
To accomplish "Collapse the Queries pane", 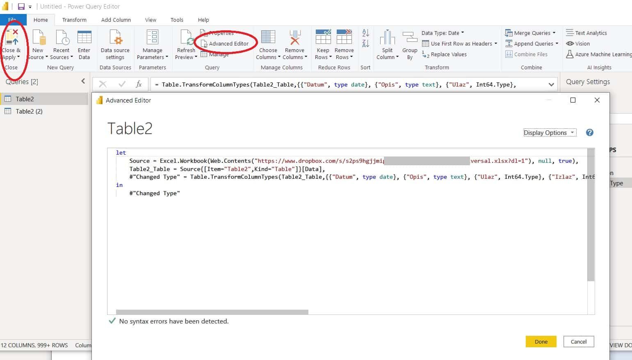I will click(x=83, y=81).
